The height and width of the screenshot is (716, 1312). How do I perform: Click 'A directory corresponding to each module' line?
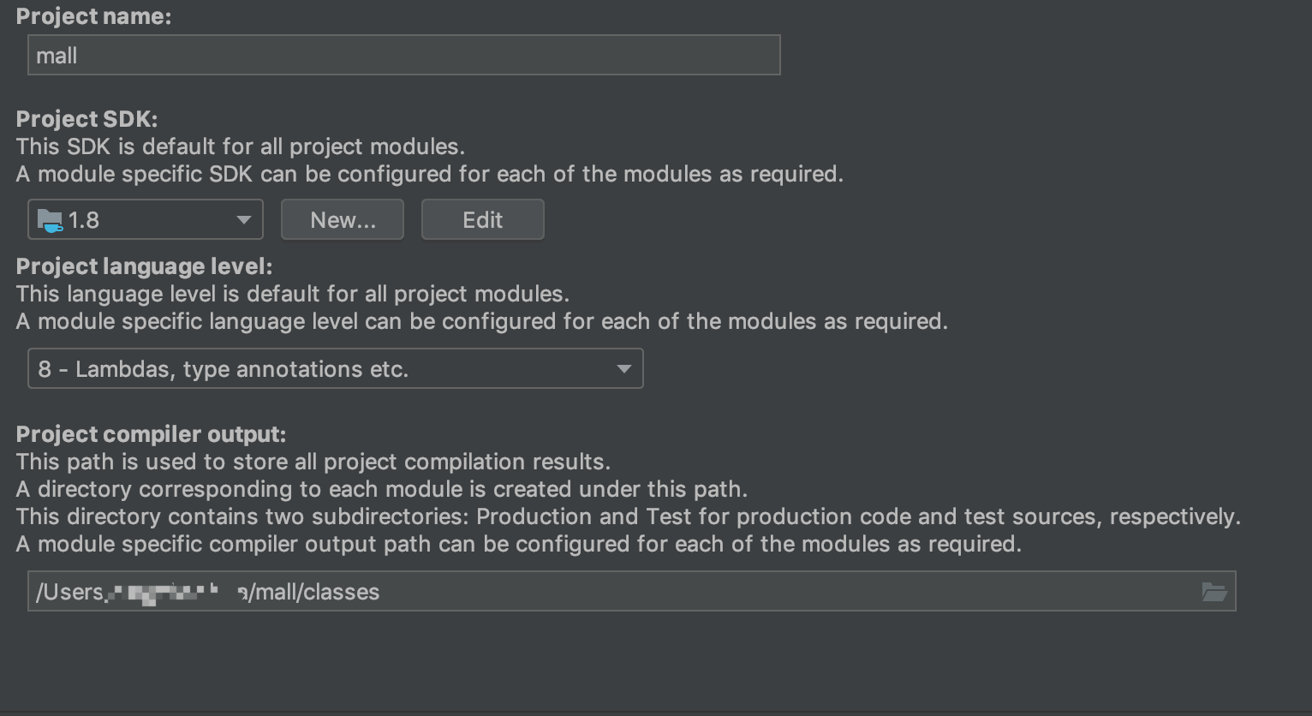click(x=381, y=489)
